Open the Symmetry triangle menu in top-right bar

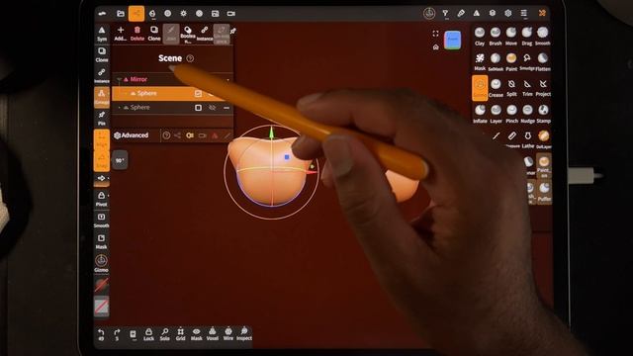tap(477, 13)
